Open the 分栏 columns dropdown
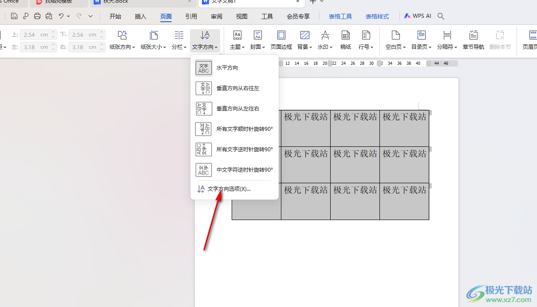The width and height of the screenshot is (537, 307). coord(179,40)
